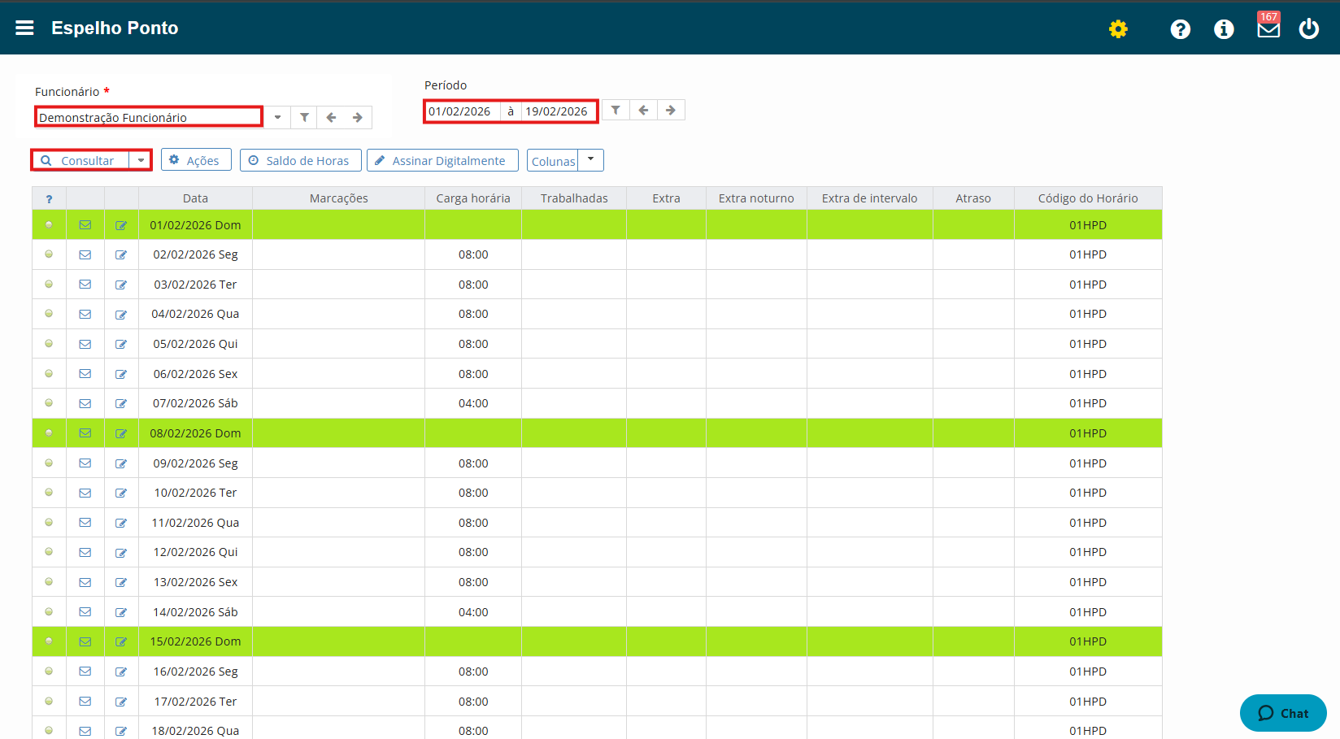Move to previous period with left arrow
Viewport: 1340px width, 739px height.
(643, 110)
